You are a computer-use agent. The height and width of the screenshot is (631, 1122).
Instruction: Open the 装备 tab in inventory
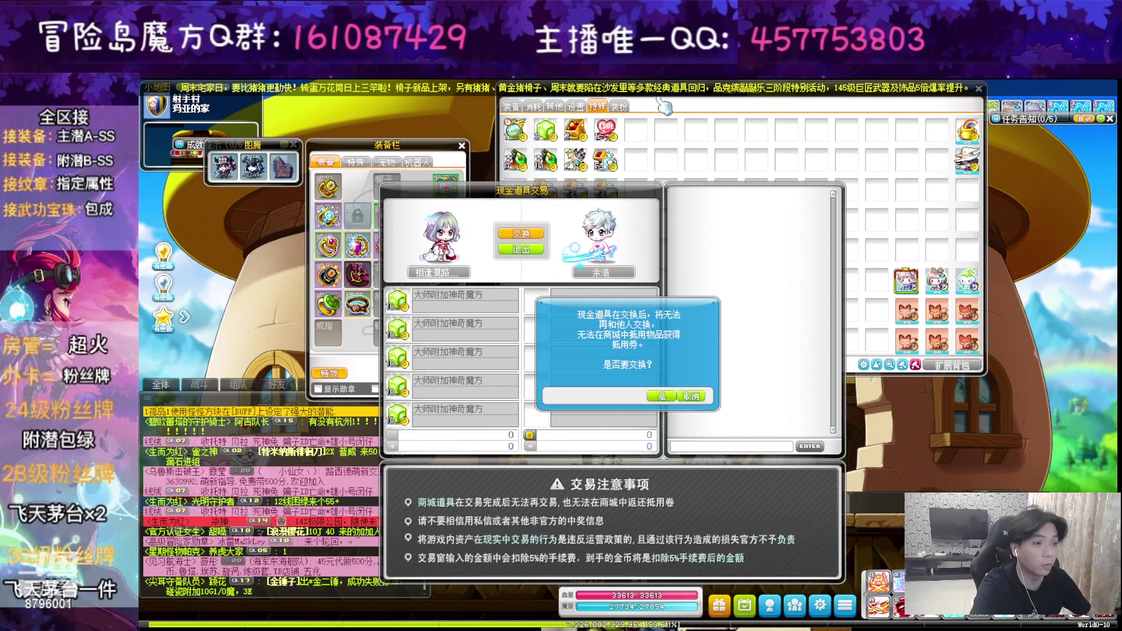click(511, 106)
